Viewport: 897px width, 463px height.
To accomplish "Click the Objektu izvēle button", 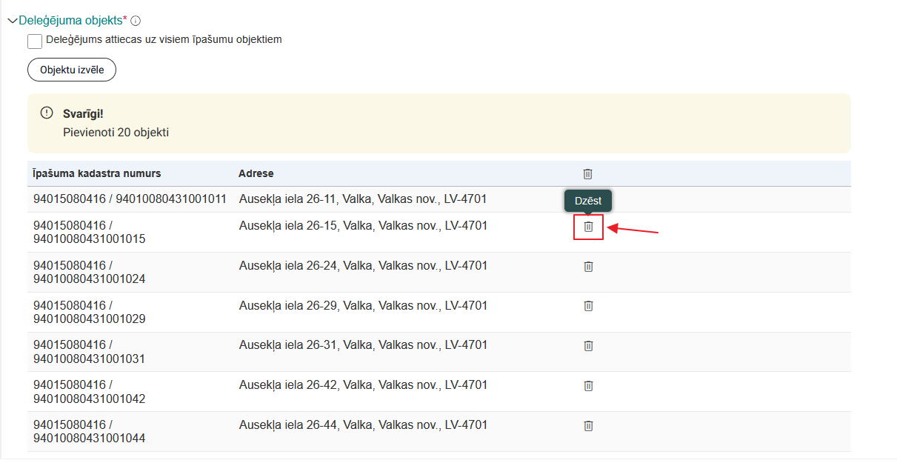I will coord(72,70).
